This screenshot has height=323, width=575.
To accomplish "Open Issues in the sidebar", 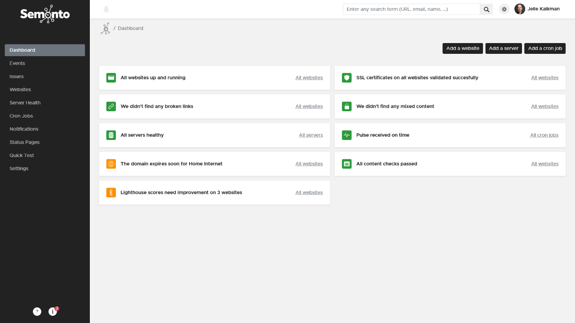I will point(45,76).
